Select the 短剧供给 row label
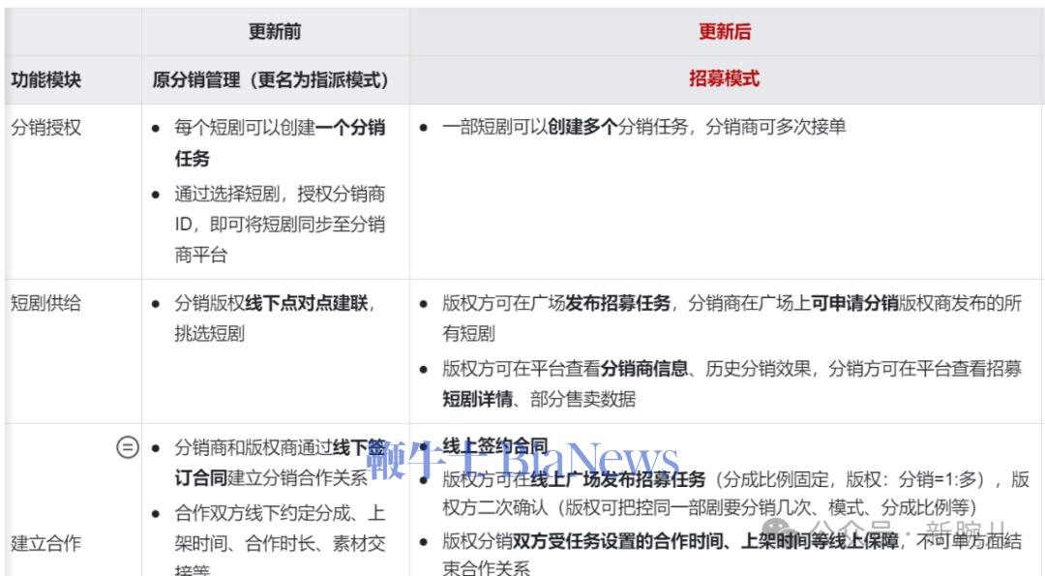Screen dimensions: 1045x576 [46, 303]
